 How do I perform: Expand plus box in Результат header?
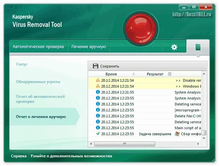click(x=170, y=74)
